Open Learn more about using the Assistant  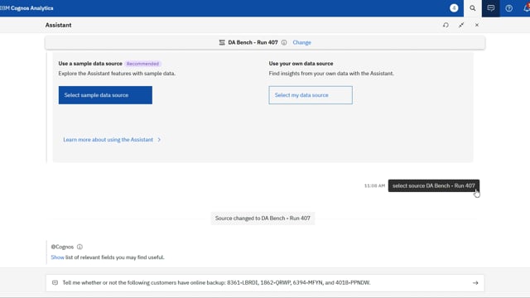(108, 140)
